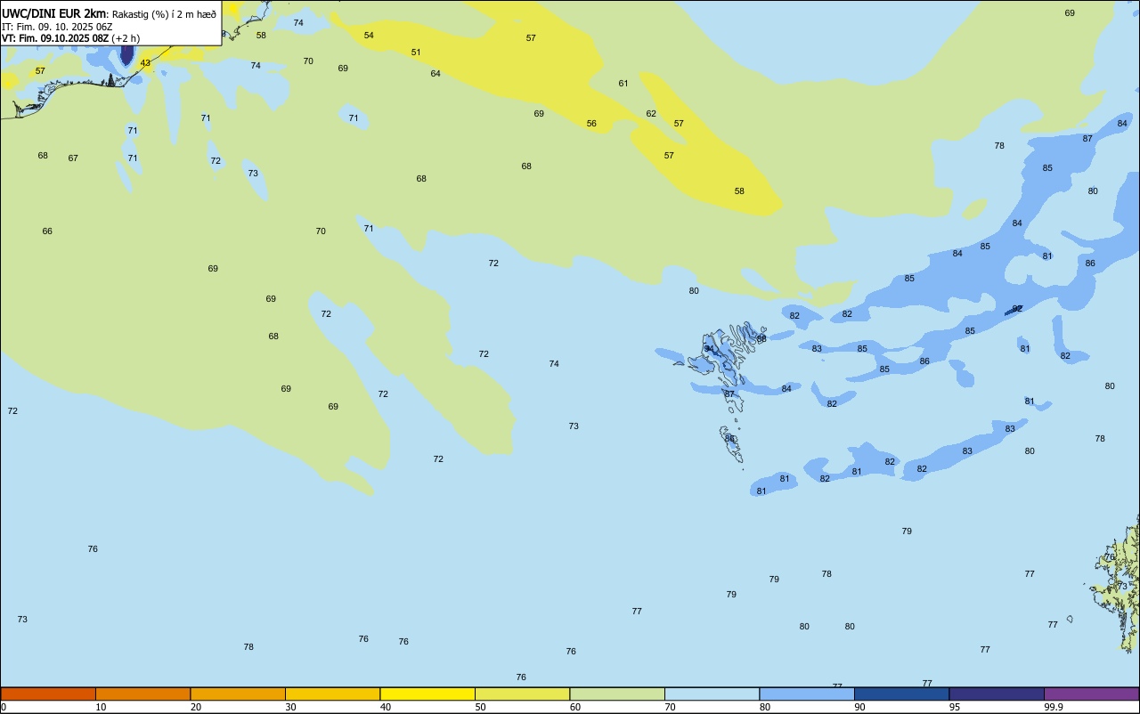Click the humidity value 94 over the islands
1140x714 pixels.
[x=709, y=349]
